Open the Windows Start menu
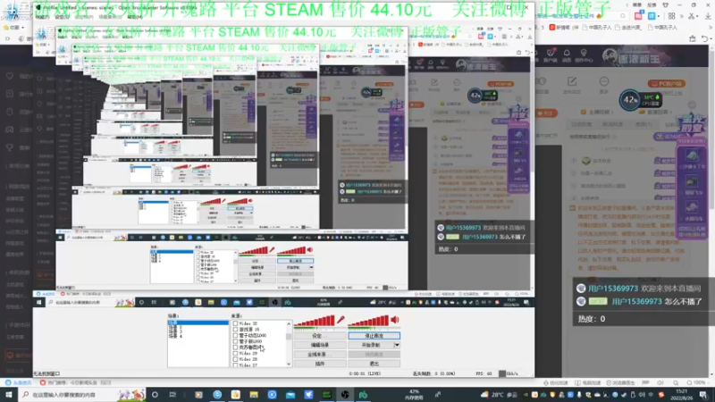The width and height of the screenshot is (715, 402). coord(8,395)
